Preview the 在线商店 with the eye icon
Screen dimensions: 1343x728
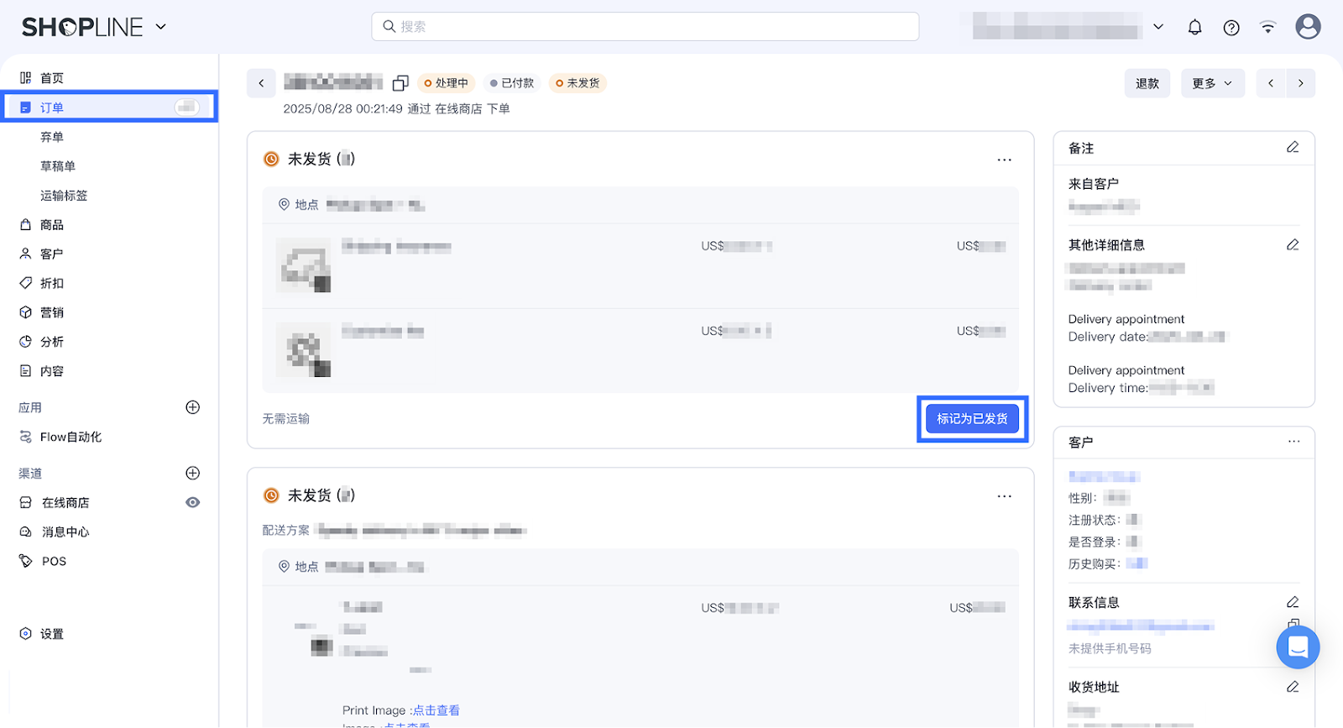click(x=192, y=502)
